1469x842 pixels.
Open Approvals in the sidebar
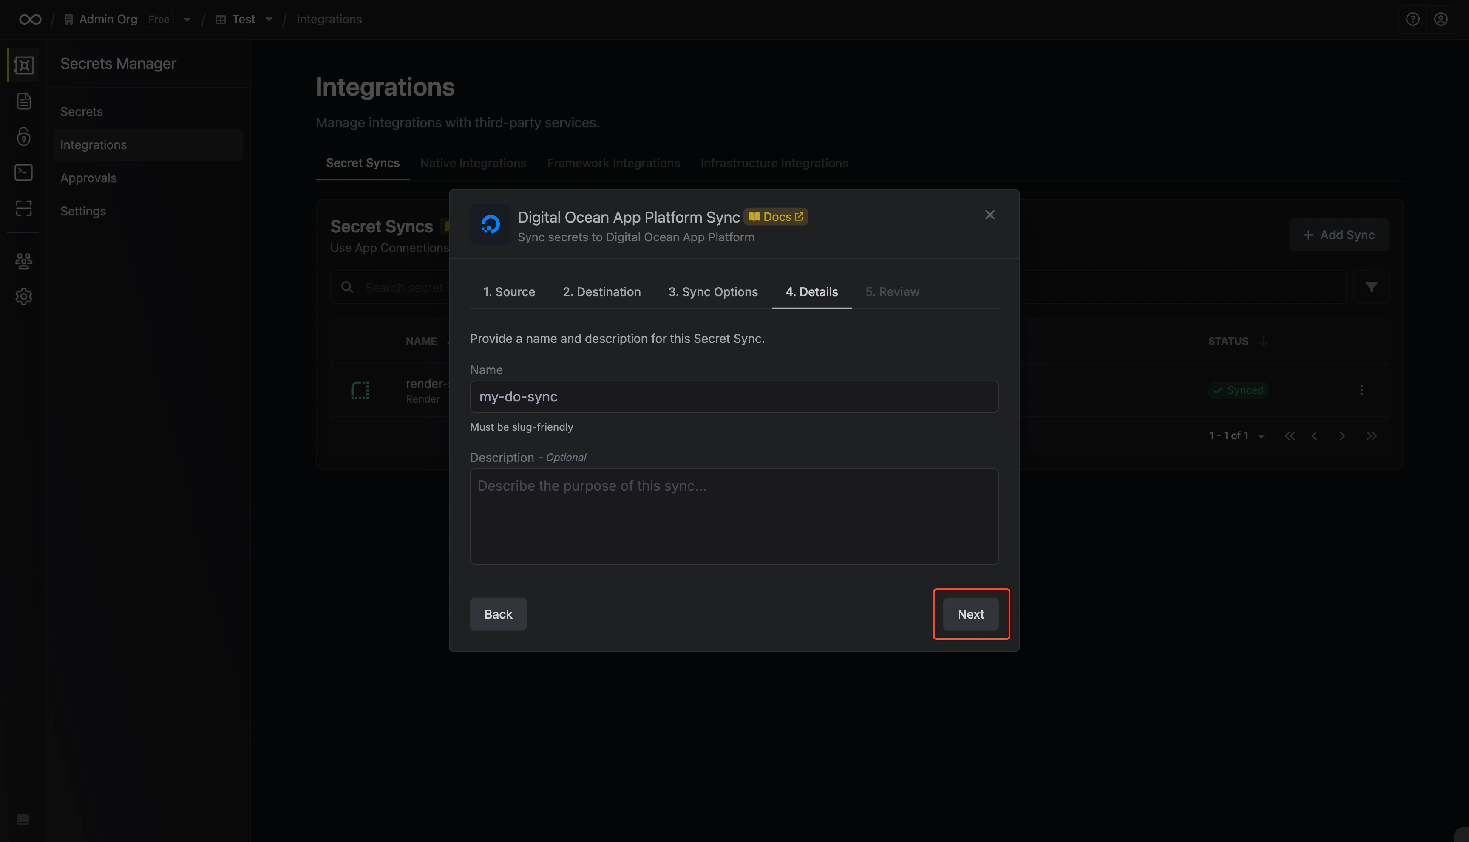point(148,178)
